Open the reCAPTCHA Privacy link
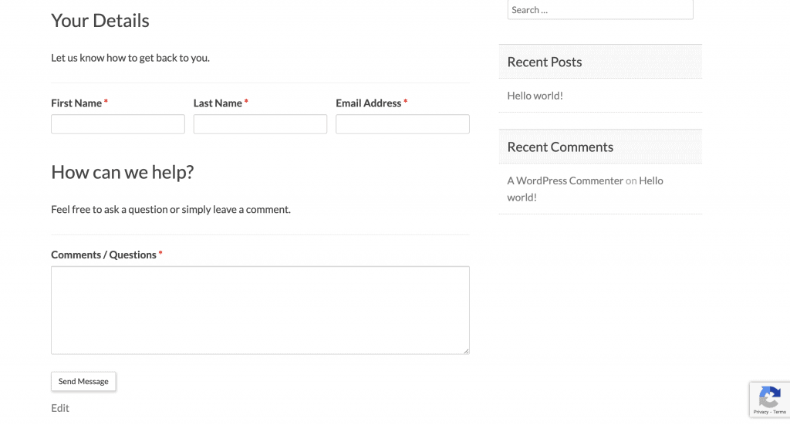The image size is (790, 425). 761,412
